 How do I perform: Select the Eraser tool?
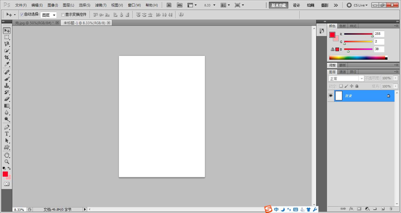pos(7,99)
